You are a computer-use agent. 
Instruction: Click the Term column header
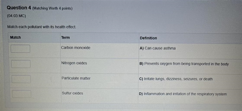click(65, 38)
